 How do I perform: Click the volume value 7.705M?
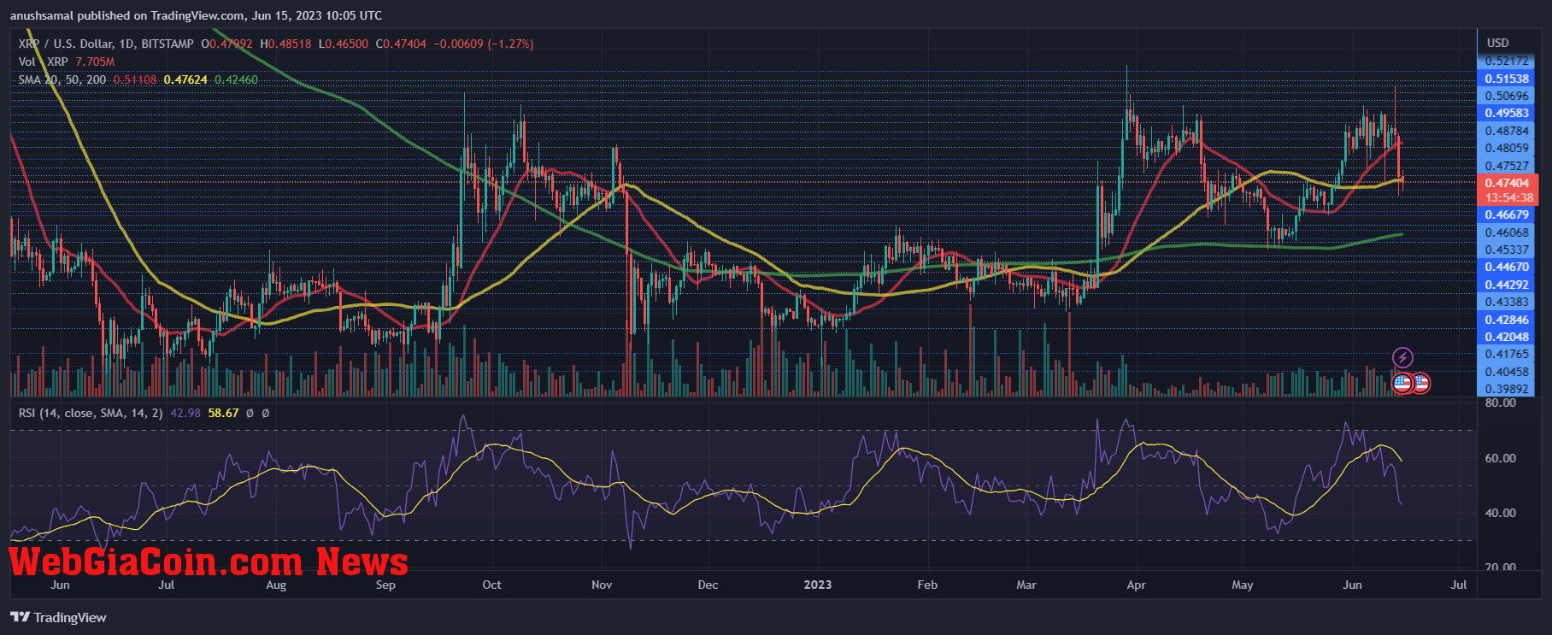click(x=95, y=62)
